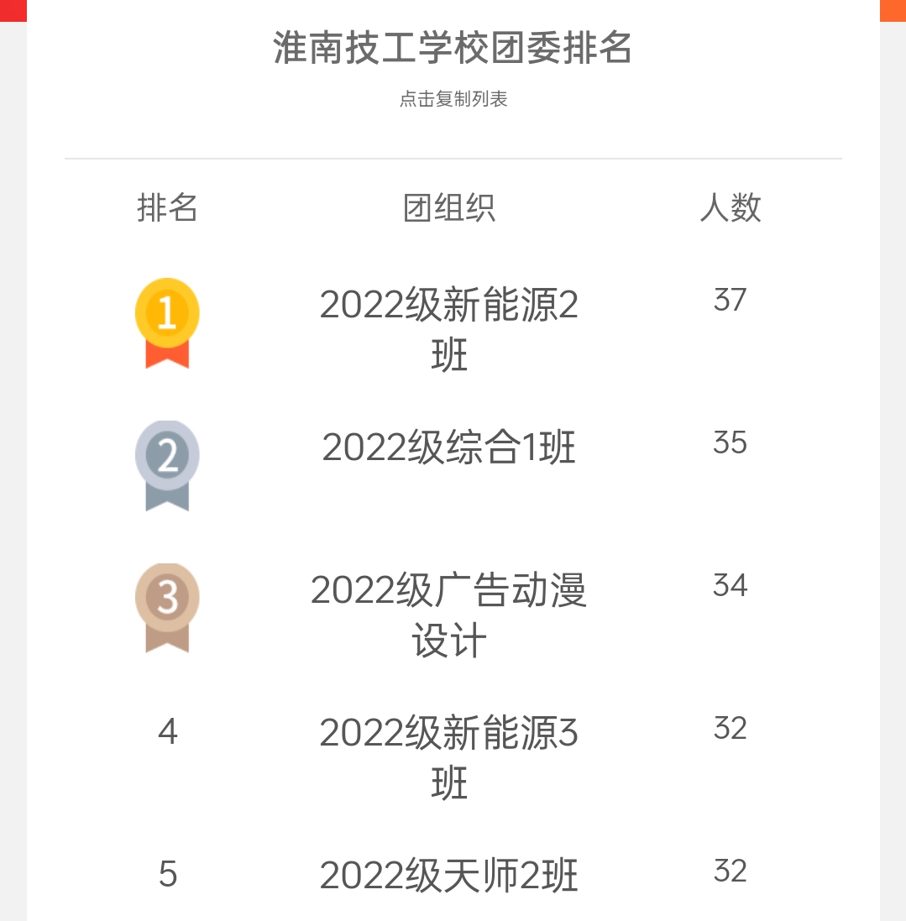This screenshot has height=921, width=906.
Task: Click the orange block at top-right corner
Action: coord(893,11)
